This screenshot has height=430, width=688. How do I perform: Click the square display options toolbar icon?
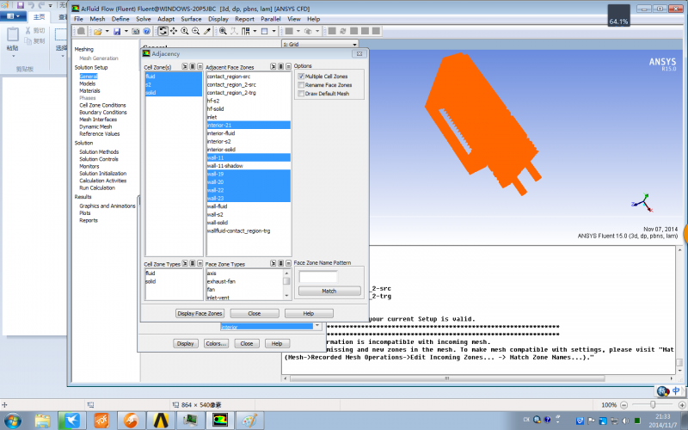click(x=265, y=31)
